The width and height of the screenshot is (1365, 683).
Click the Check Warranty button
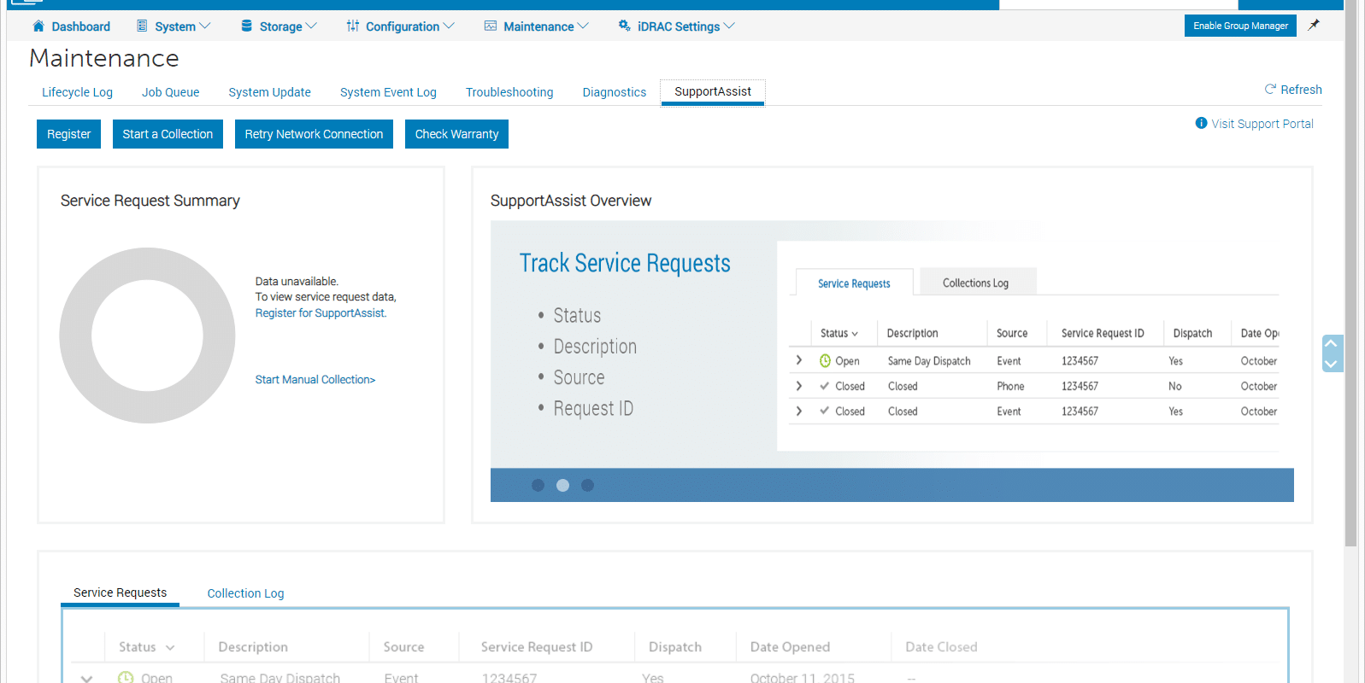(x=456, y=134)
